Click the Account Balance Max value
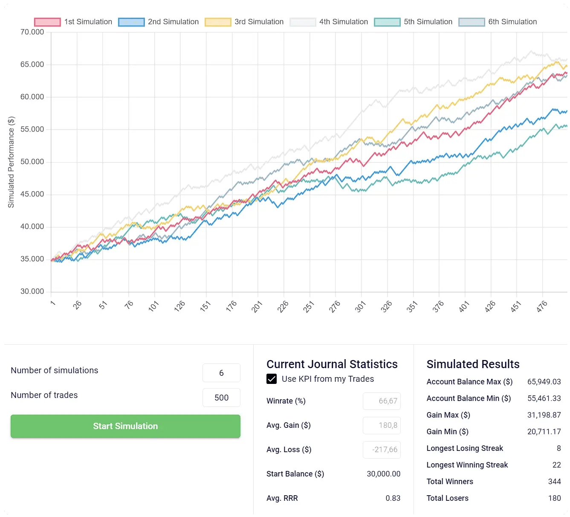Viewport: 570px width, 517px height. (x=544, y=382)
